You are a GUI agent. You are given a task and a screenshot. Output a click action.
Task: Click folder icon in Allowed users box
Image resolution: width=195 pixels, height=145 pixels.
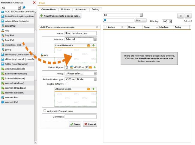click(88, 89)
